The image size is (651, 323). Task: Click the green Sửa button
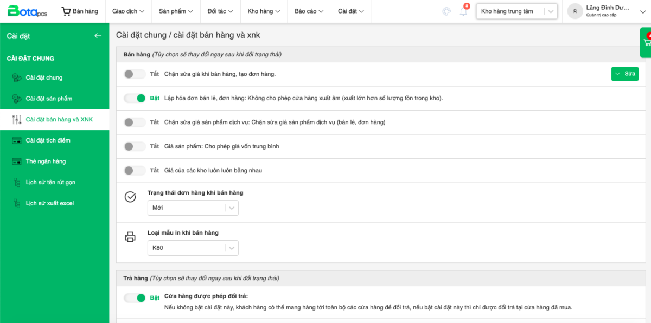point(624,74)
